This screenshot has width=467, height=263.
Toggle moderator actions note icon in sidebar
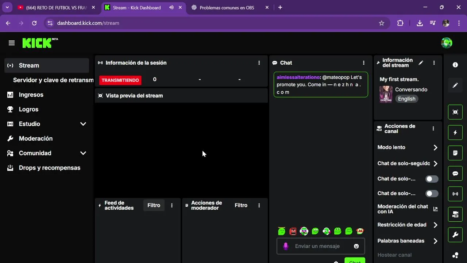tap(455, 153)
